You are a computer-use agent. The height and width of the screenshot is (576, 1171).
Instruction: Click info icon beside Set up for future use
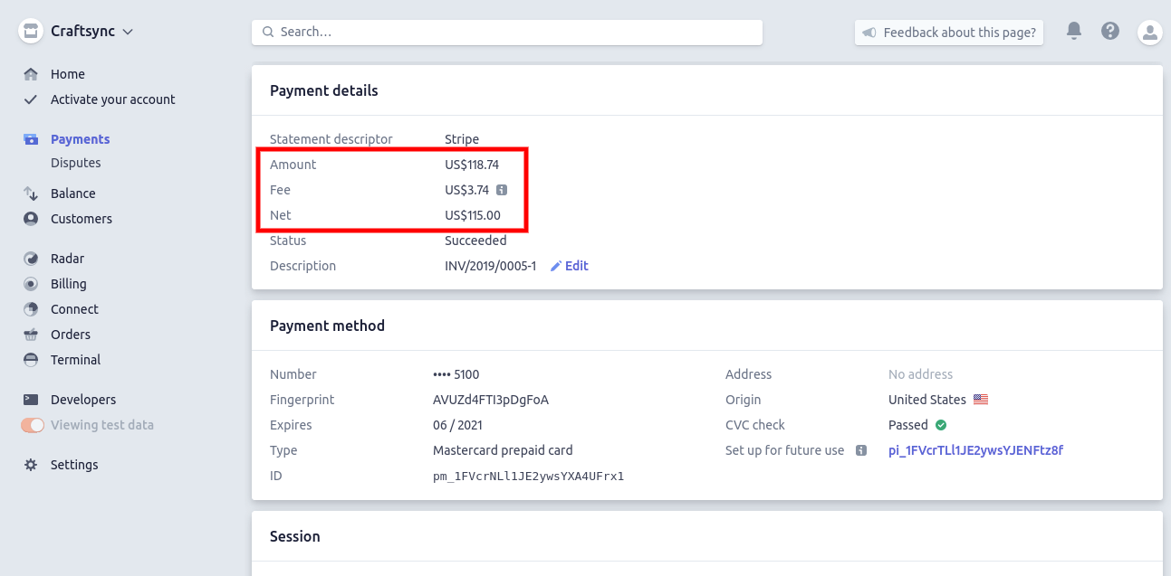(860, 450)
